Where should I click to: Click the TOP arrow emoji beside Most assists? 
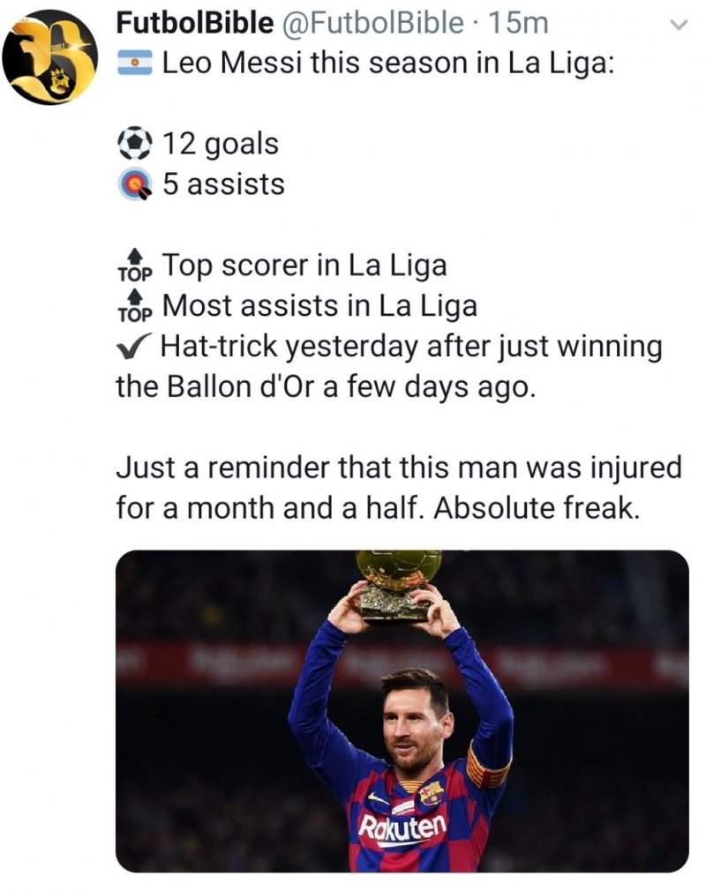tap(135, 305)
